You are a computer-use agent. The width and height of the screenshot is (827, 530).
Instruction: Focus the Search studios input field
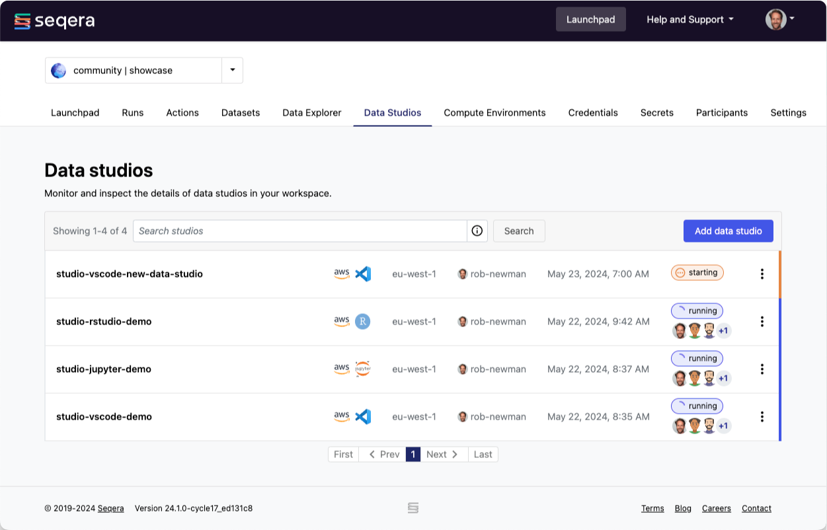pos(299,231)
